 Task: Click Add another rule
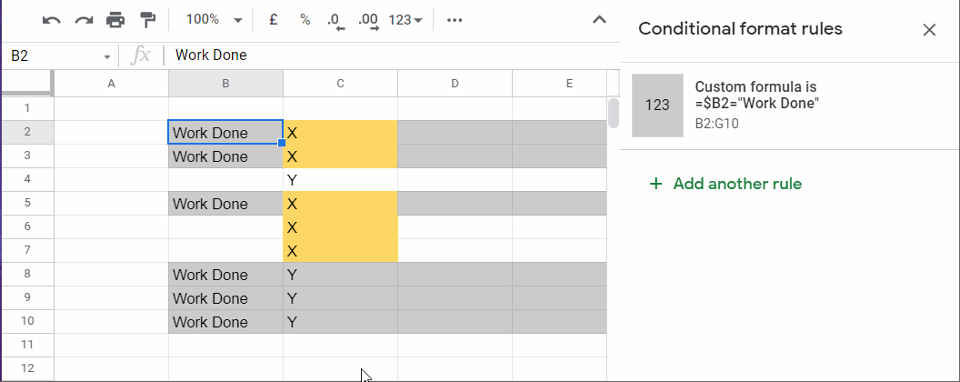coord(725,184)
